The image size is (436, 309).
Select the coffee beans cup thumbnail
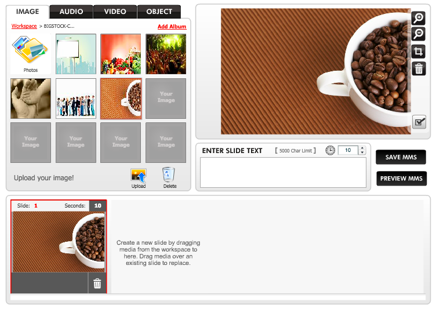(x=121, y=99)
